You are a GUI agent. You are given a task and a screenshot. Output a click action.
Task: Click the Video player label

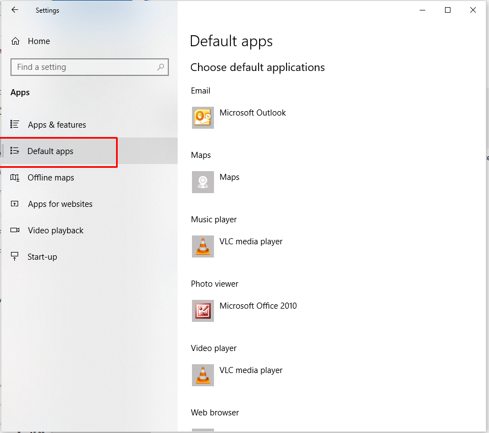213,348
